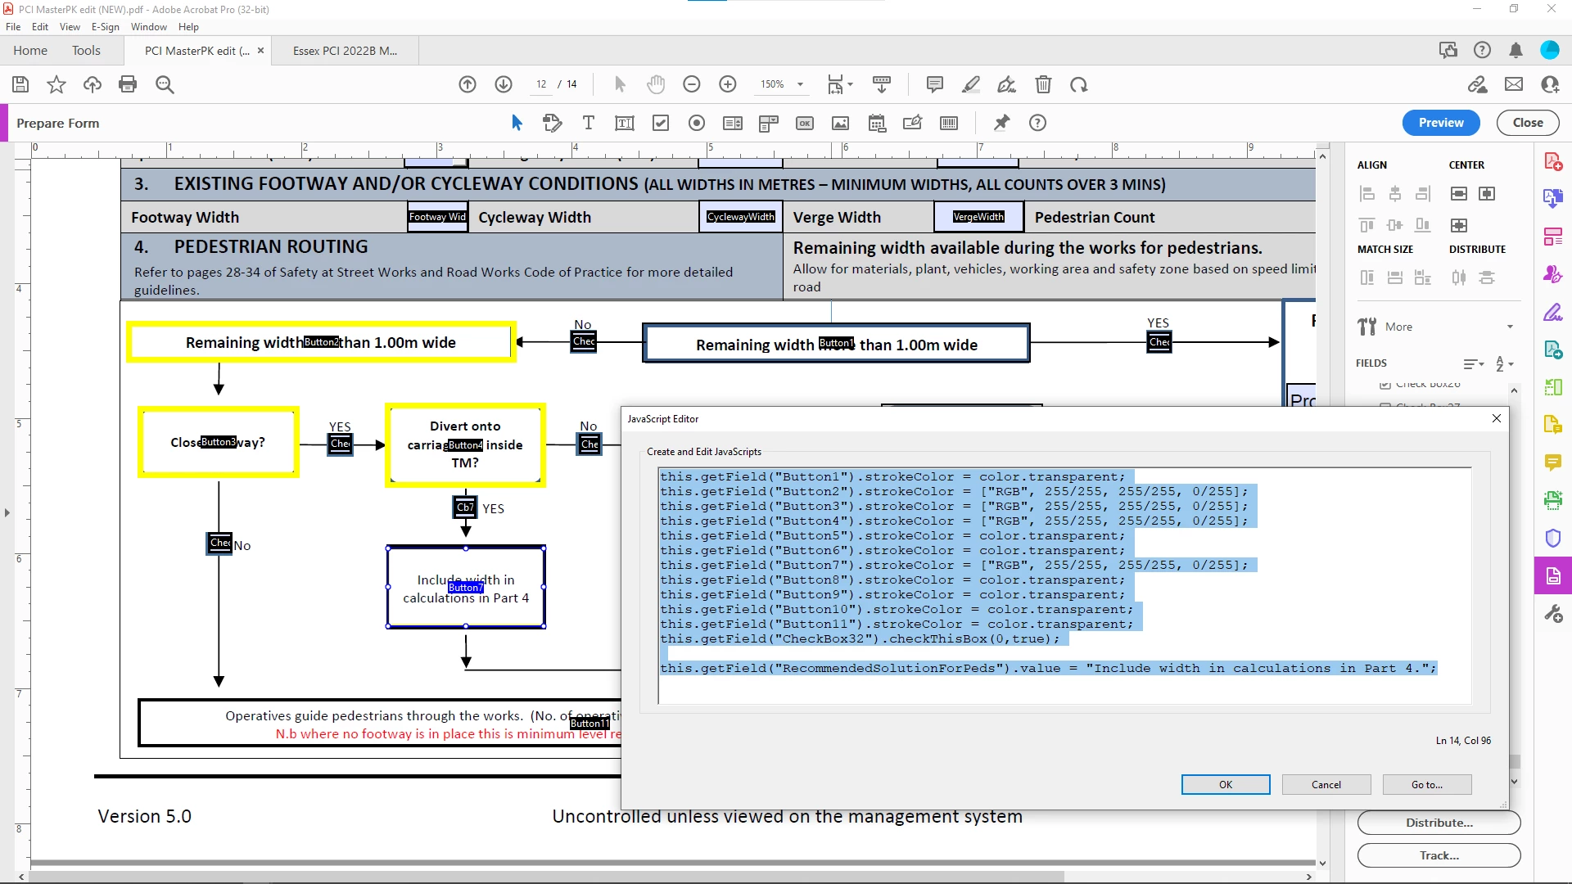Select the Add Radio Button tool
The image size is (1572, 884).
697,123
